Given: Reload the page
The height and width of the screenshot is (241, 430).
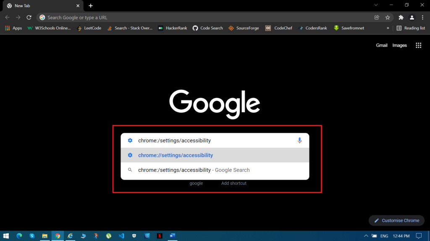Looking at the screenshot, I should point(29,18).
